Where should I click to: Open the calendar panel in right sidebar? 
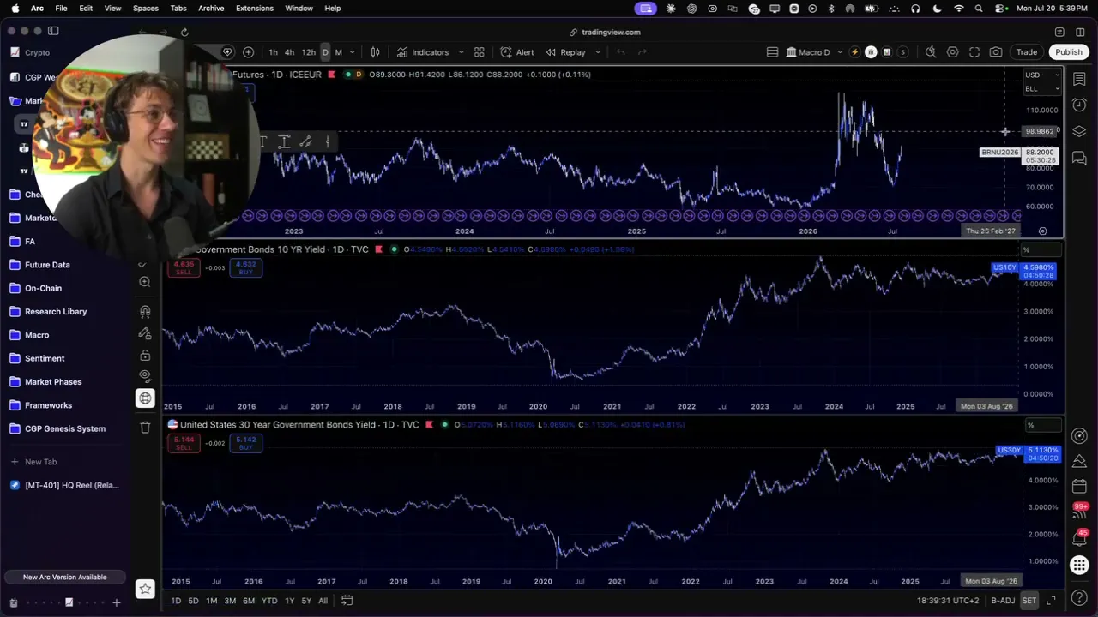pyautogui.click(x=1079, y=486)
